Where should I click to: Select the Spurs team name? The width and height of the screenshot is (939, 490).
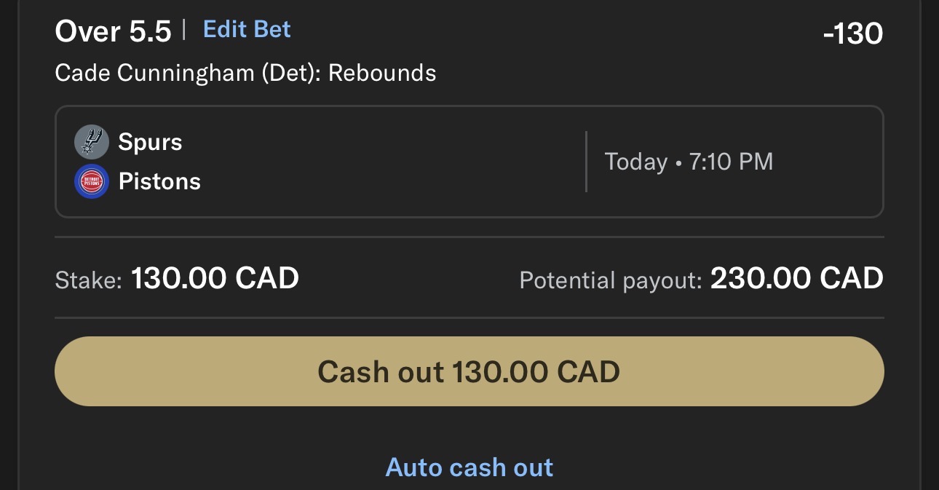click(x=150, y=142)
